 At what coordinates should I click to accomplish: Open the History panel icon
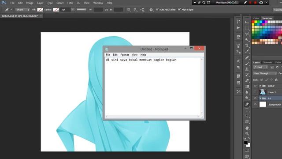238,22
